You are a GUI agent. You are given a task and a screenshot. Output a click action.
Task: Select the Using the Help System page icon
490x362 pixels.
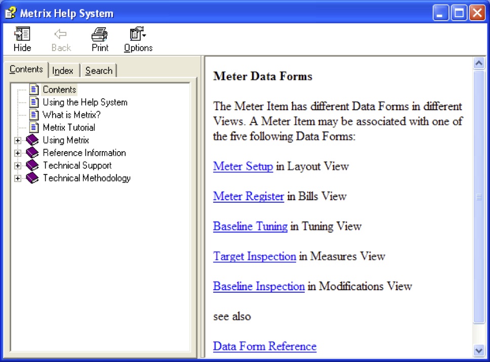tap(34, 102)
